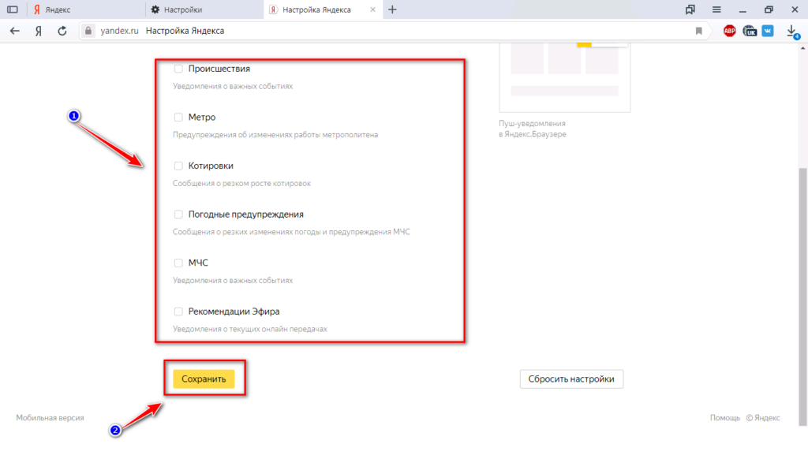Click the Сохранить button
This screenshot has width=808, height=459.
click(204, 379)
